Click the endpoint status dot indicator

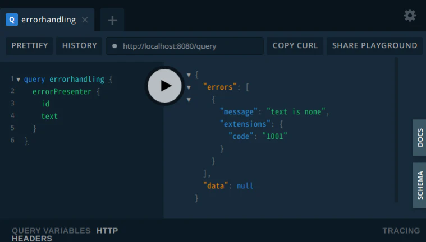(x=114, y=46)
